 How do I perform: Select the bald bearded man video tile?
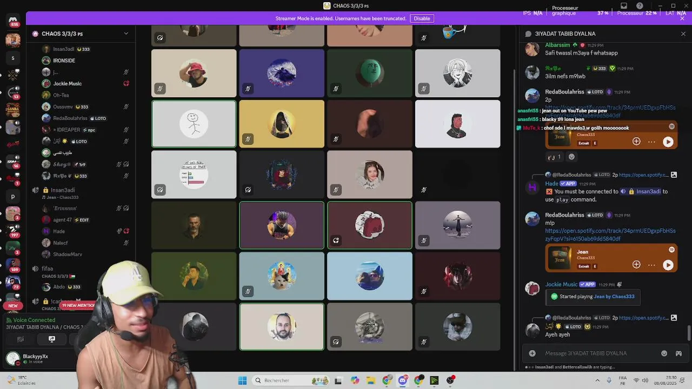282,326
